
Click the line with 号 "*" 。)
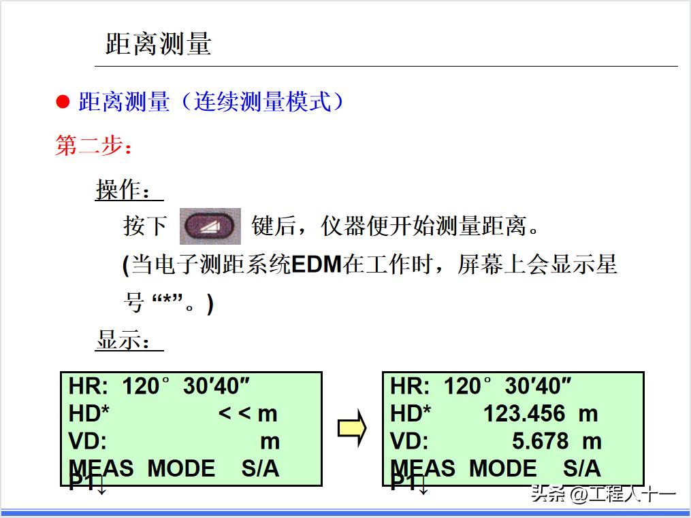click(168, 303)
